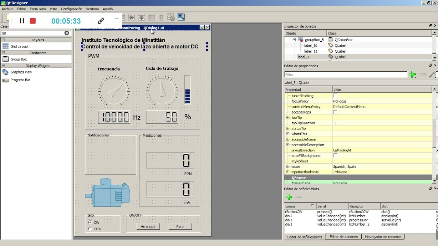438x246 pixels.
Task: Minimize the recorder overlay bar
Action: pos(117,18)
